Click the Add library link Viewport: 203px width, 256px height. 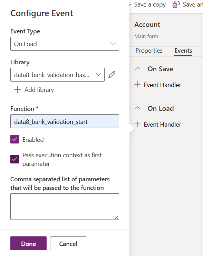click(x=39, y=90)
